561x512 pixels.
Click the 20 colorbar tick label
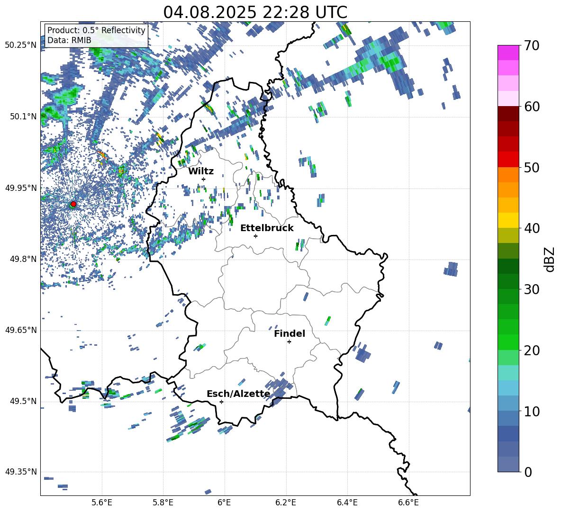532,350
